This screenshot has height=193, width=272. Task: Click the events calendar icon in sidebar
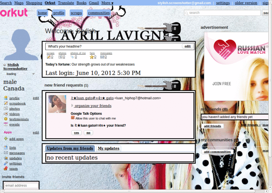click(x=6, y=124)
